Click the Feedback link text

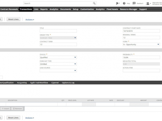click(140, 3)
